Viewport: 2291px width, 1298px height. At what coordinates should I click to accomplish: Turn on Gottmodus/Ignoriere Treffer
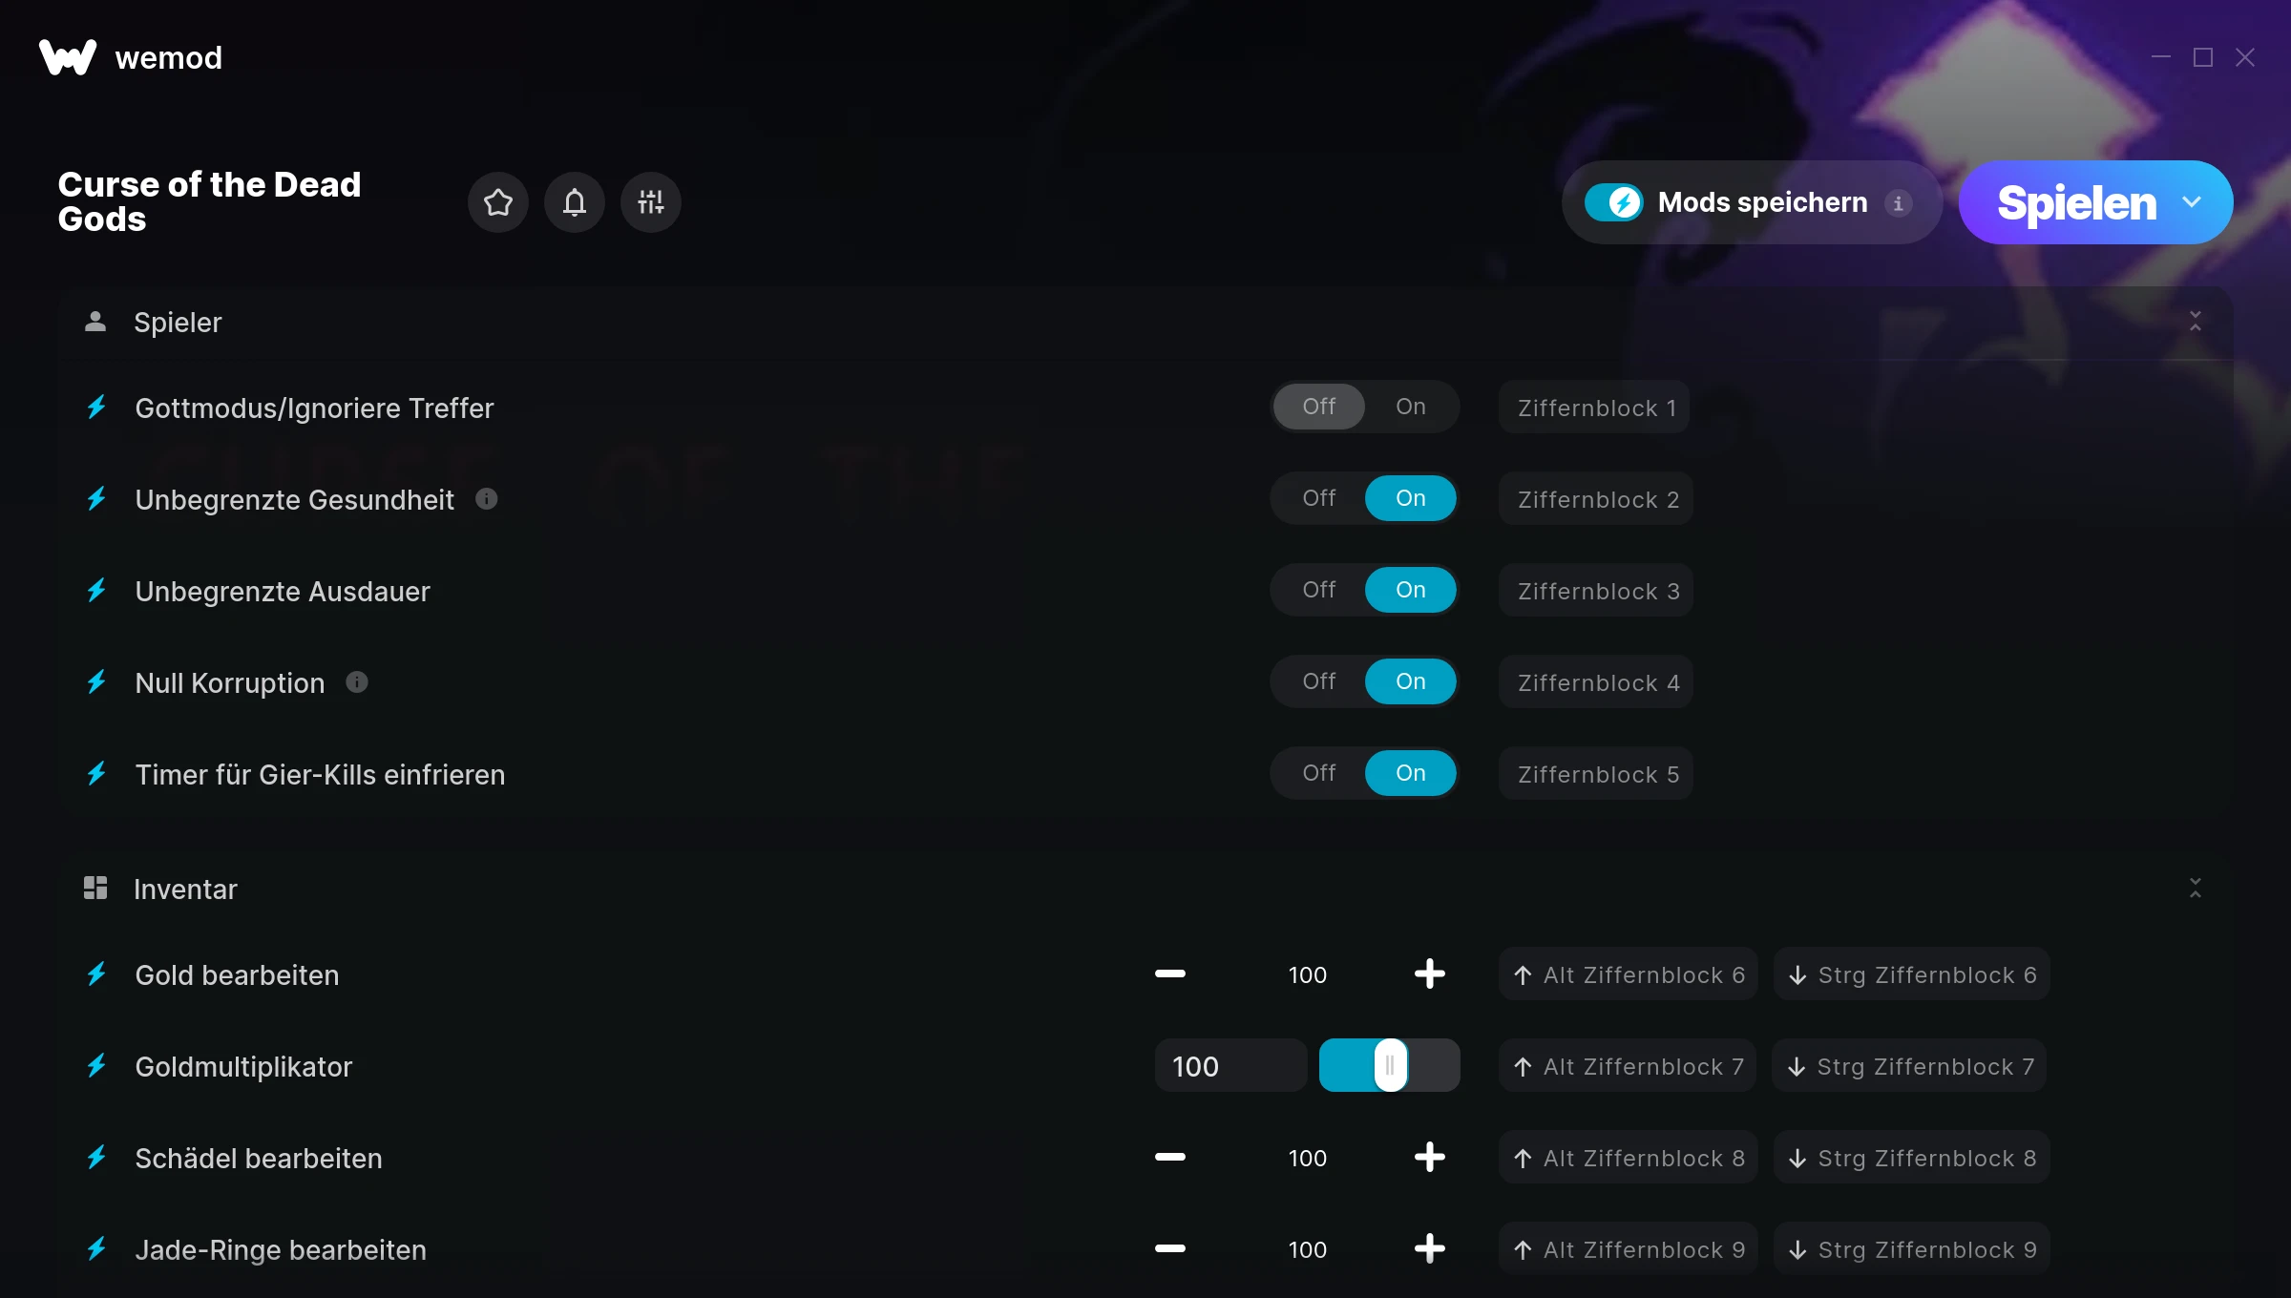pos(1410,407)
